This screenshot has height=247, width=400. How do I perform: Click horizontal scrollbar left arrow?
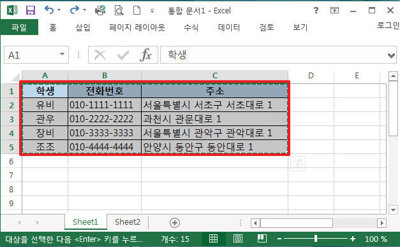coord(255,223)
